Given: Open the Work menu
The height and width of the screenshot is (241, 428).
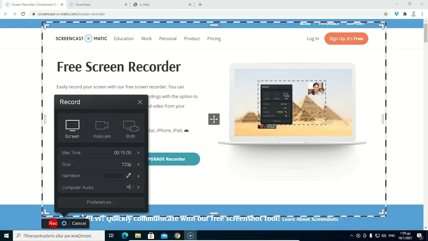Looking at the screenshot, I should [x=146, y=38].
